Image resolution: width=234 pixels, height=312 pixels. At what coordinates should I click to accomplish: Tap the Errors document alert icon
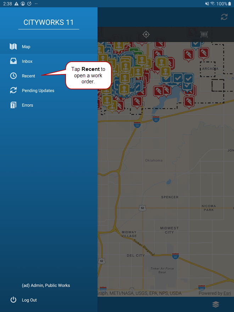(x=13, y=105)
